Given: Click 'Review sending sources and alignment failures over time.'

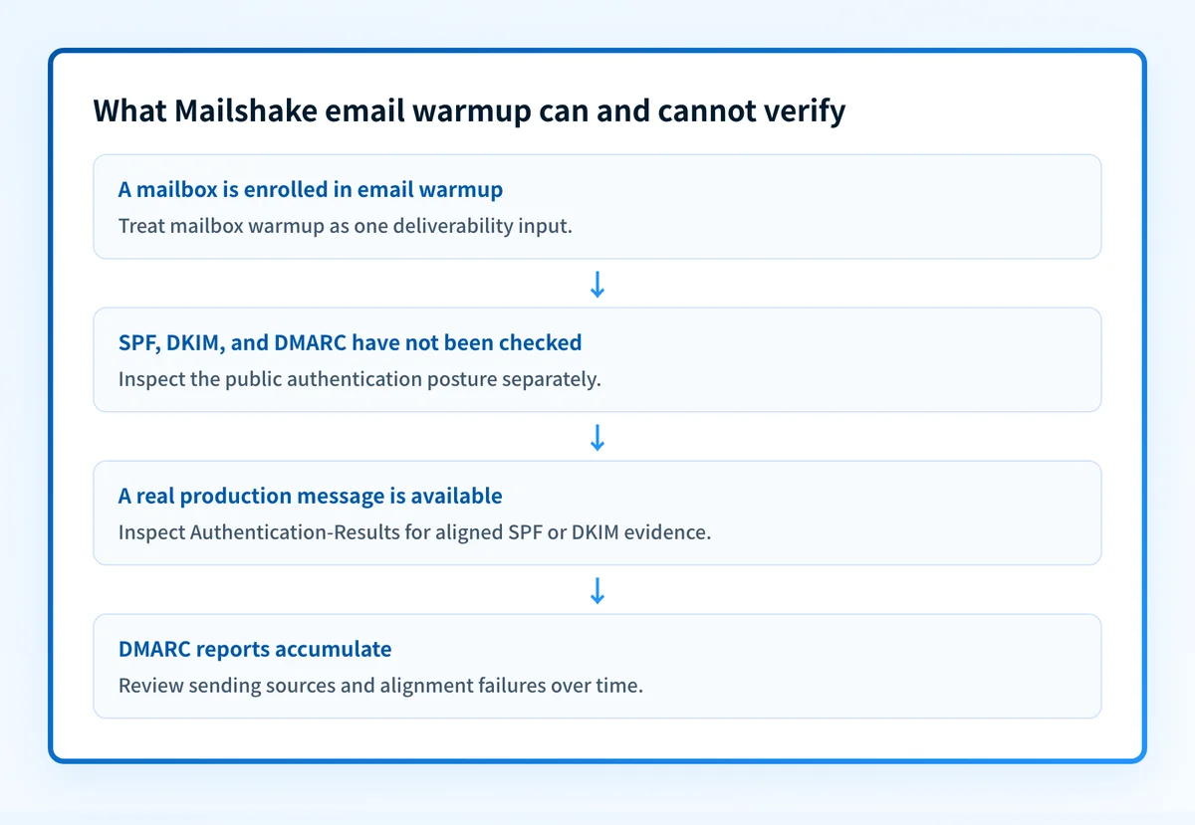Looking at the screenshot, I should pos(381,685).
